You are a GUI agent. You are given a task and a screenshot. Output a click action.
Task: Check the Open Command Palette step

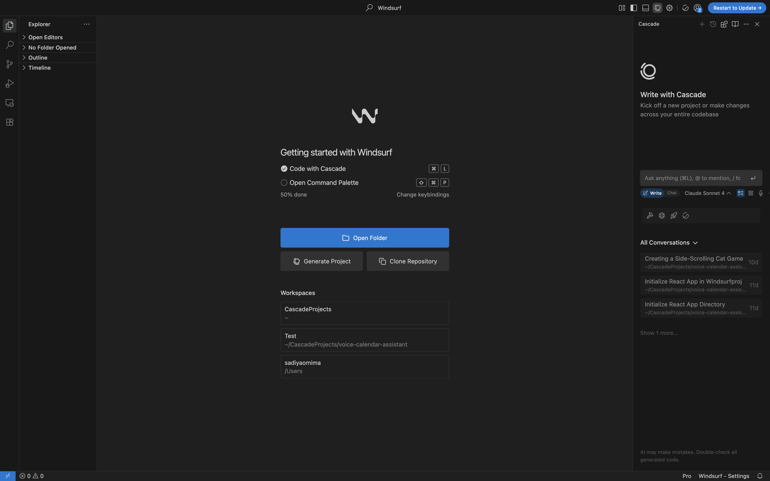[x=284, y=182]
